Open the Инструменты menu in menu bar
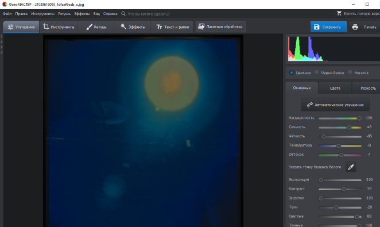 tap(42, 14)
